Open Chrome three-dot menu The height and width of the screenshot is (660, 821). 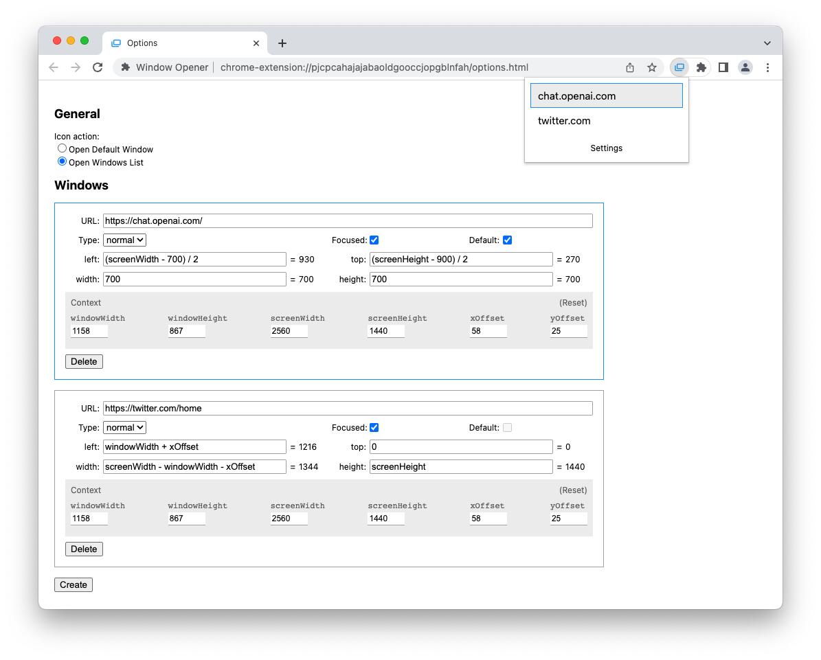(x=767, y=67)
